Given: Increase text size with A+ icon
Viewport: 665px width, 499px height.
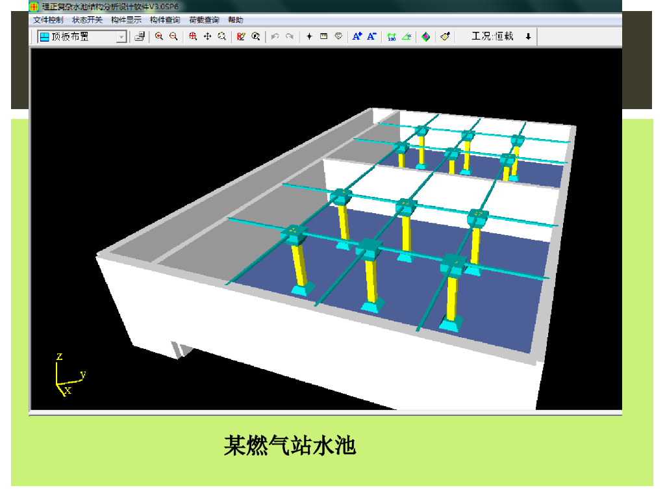Looking at the screenshot, I should (357, 36).
